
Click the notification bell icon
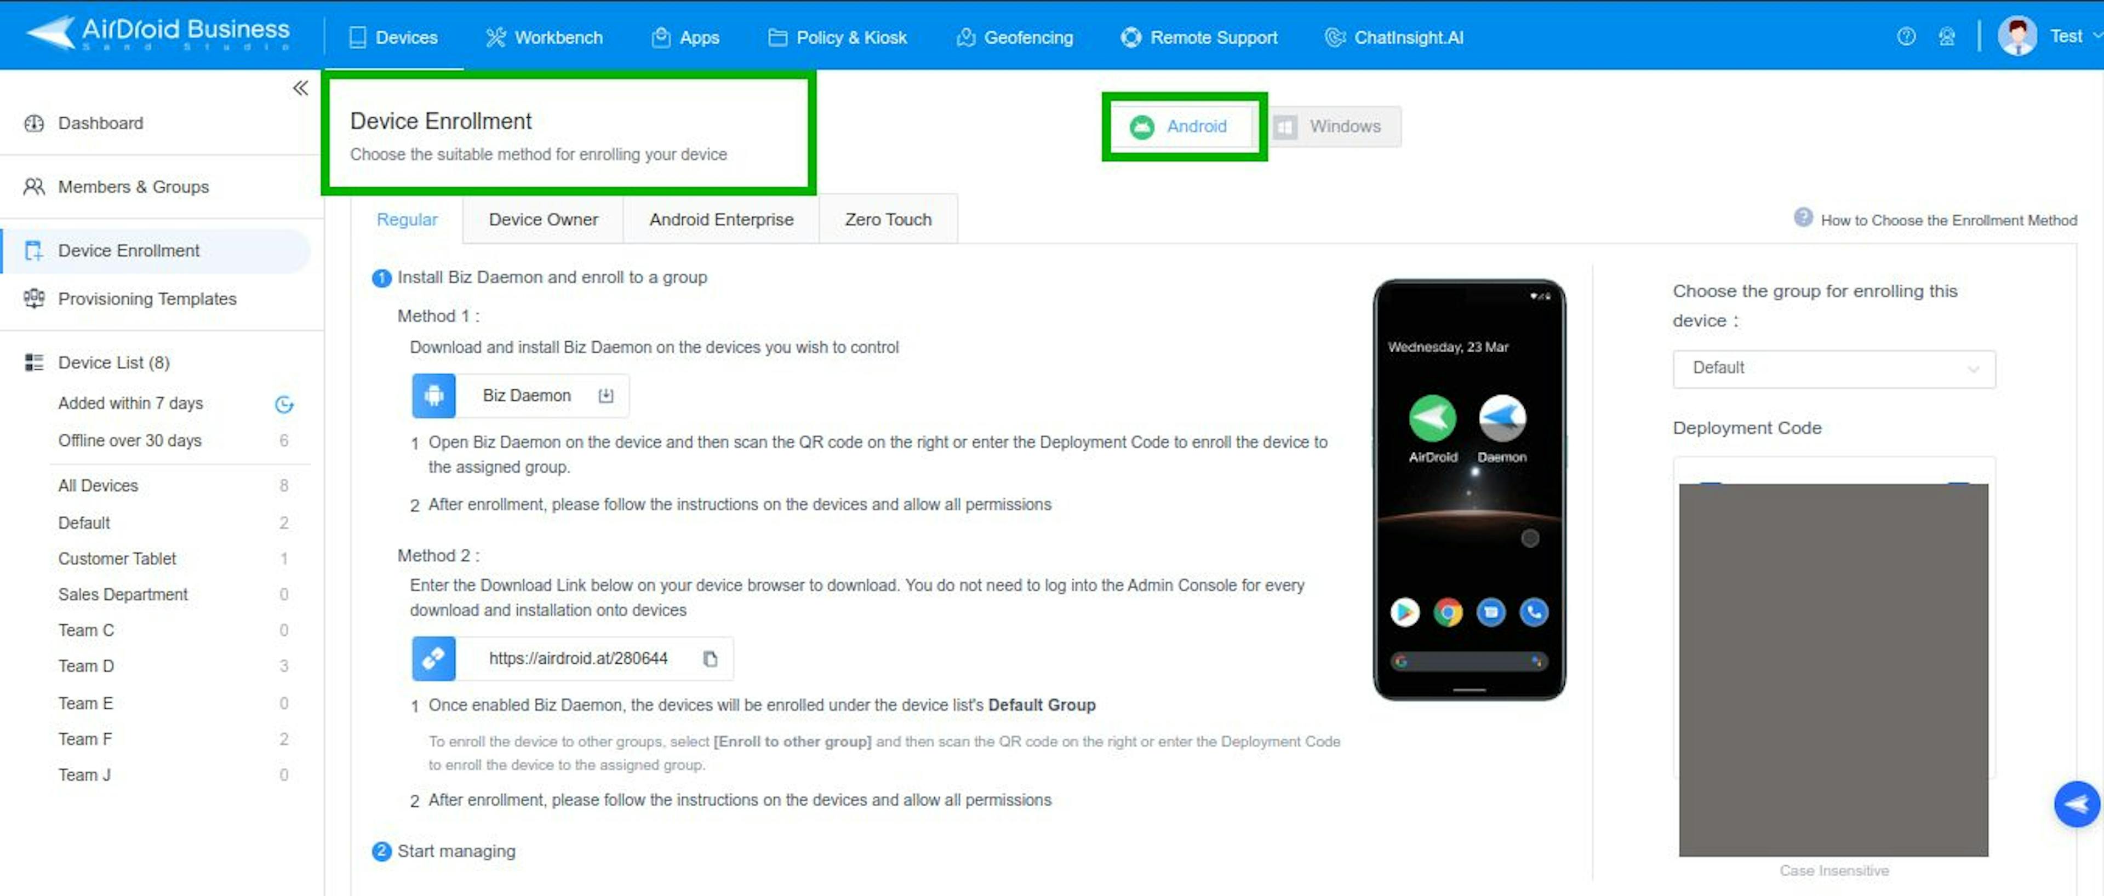1946,36
